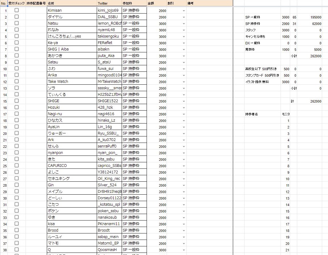Open the discount dropdown for AyaLin
This screenshot has height=255, width=328.
(184, 127)
